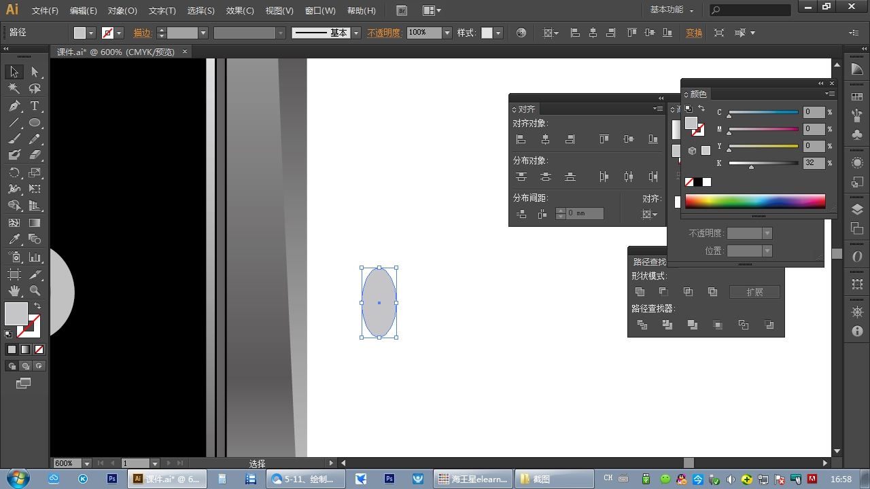
Task: Click the 扩展 button in Pathfinder
Action: (754, 292)
